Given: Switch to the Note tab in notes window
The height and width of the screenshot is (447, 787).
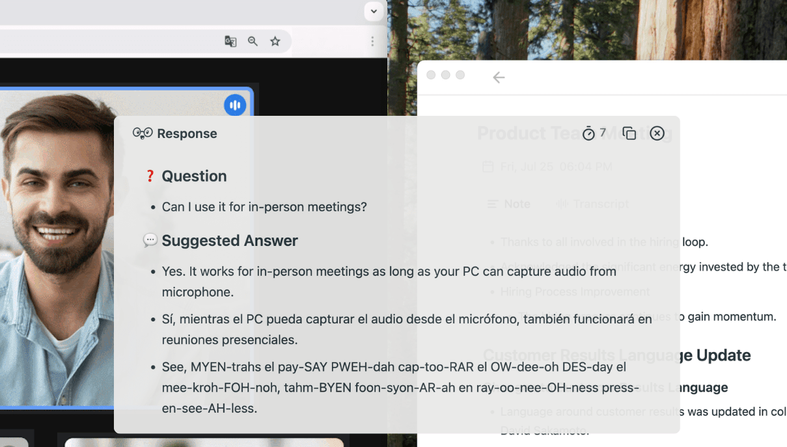Looking at the screenshot, I should click(509, 204).
